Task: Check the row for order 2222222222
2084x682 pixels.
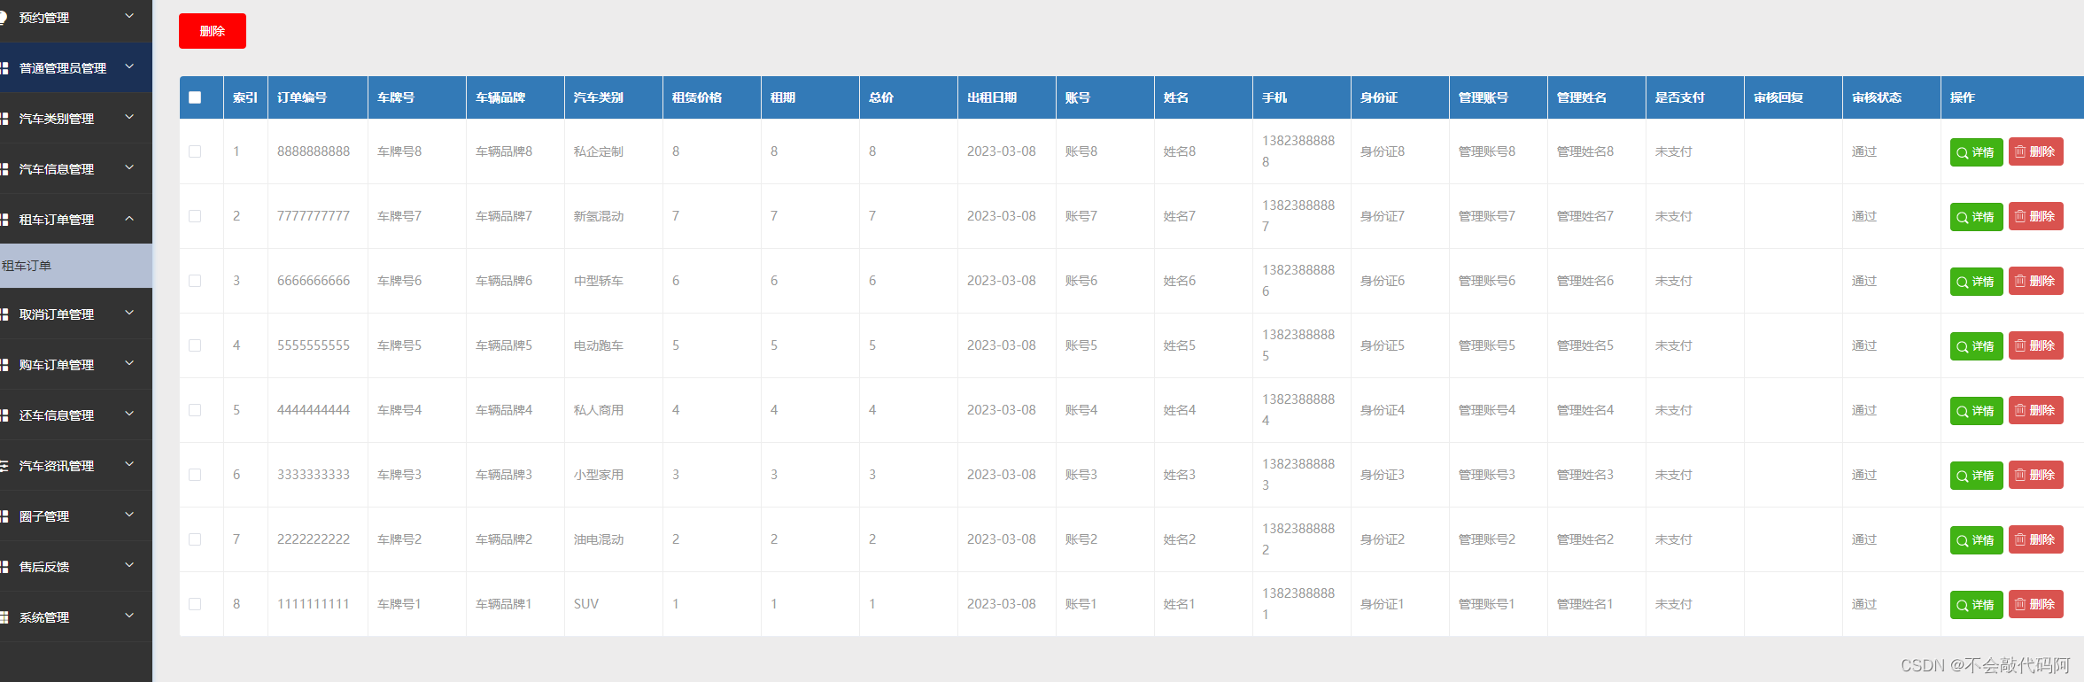Action: click(x=195, y=539)
